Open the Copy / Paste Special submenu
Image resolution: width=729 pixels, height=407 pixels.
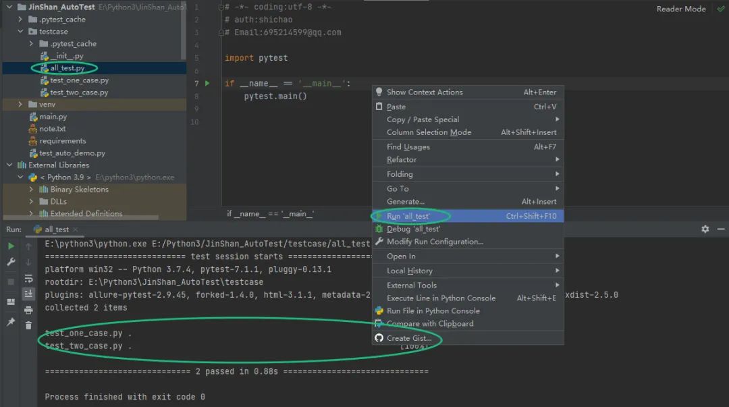(468, 119)
